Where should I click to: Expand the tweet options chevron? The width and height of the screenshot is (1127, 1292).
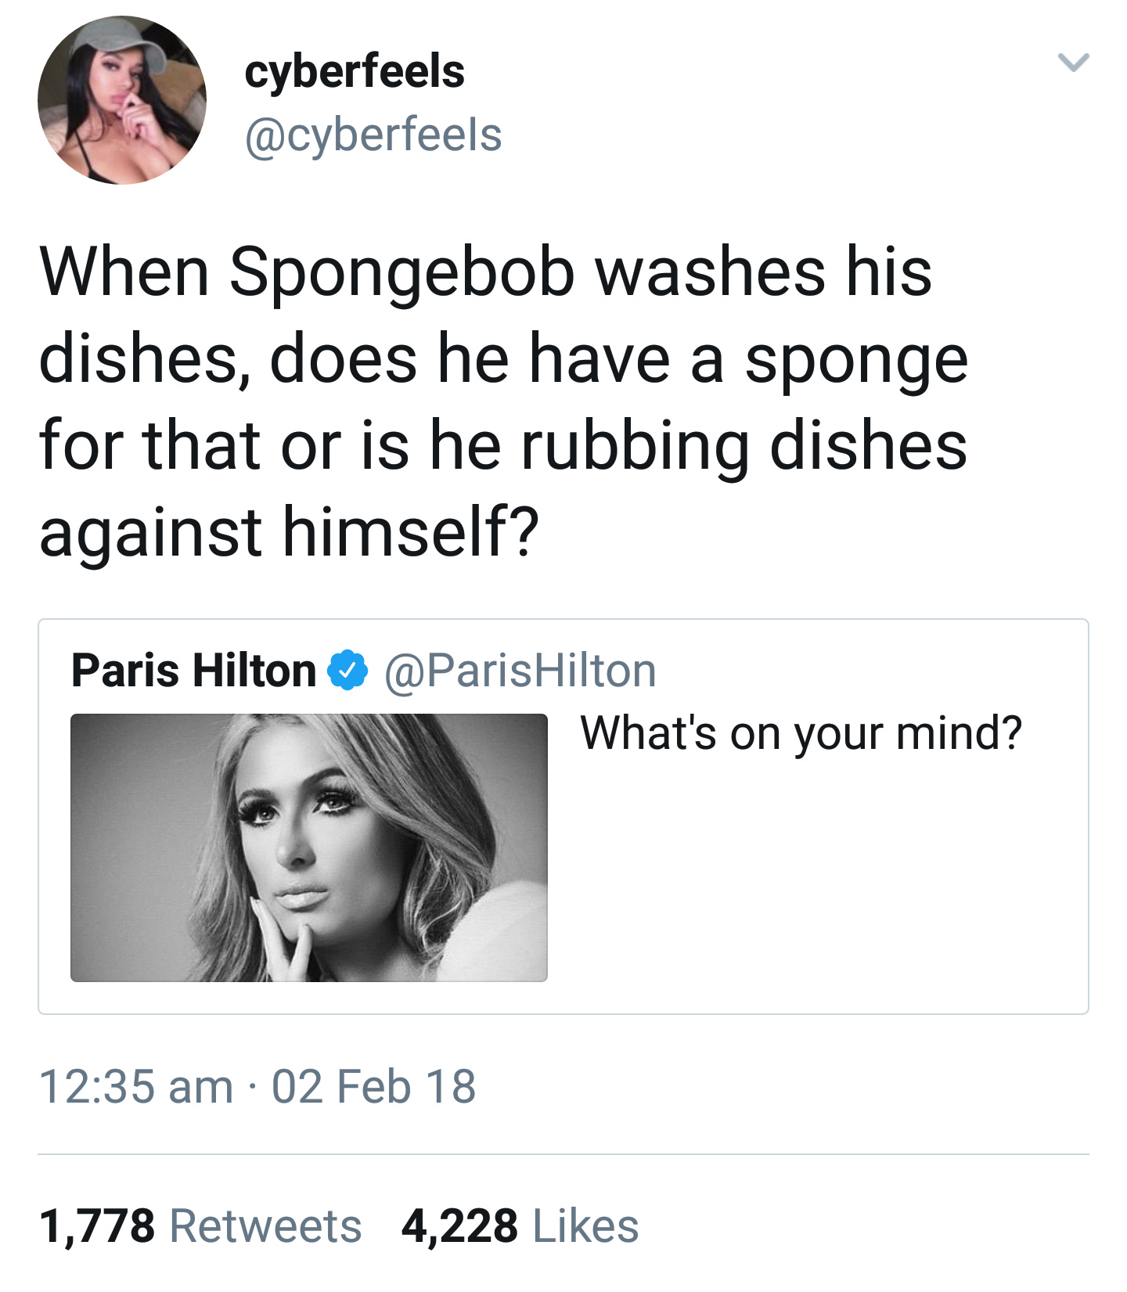click(x=1073, y=63)
